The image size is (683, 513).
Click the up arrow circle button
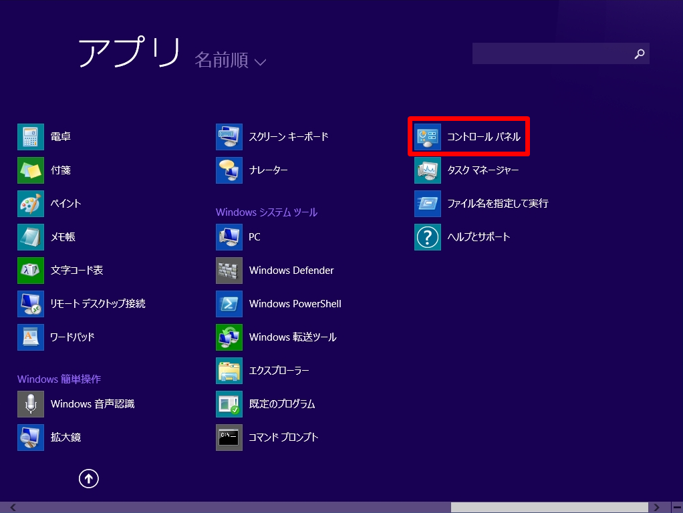pyautogui.click(x=88, y=478)
